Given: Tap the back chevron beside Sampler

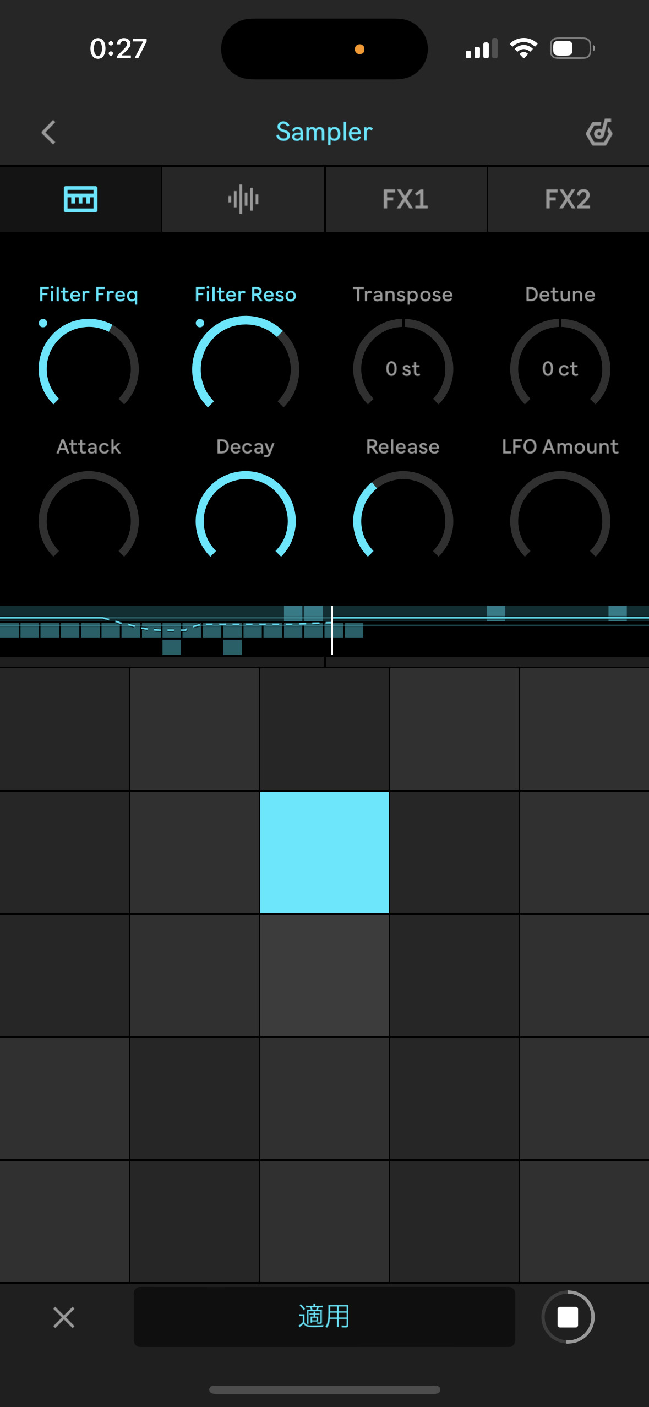Looking at the screenshot, I should point(49,133).
